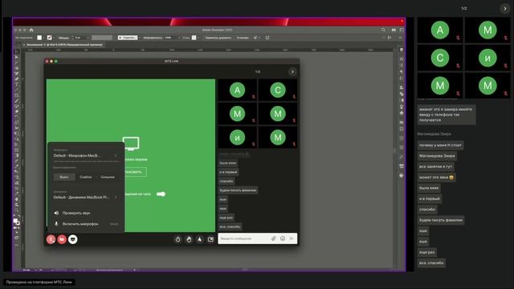Choose Проверить звук in the audio menu
This screenshot has width=514, height=289.
(x=76, y=213)
